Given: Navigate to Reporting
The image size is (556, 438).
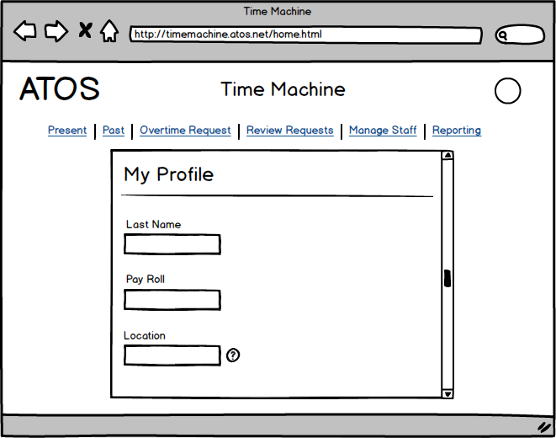Looking at the screenshot, I should point(457,131).
